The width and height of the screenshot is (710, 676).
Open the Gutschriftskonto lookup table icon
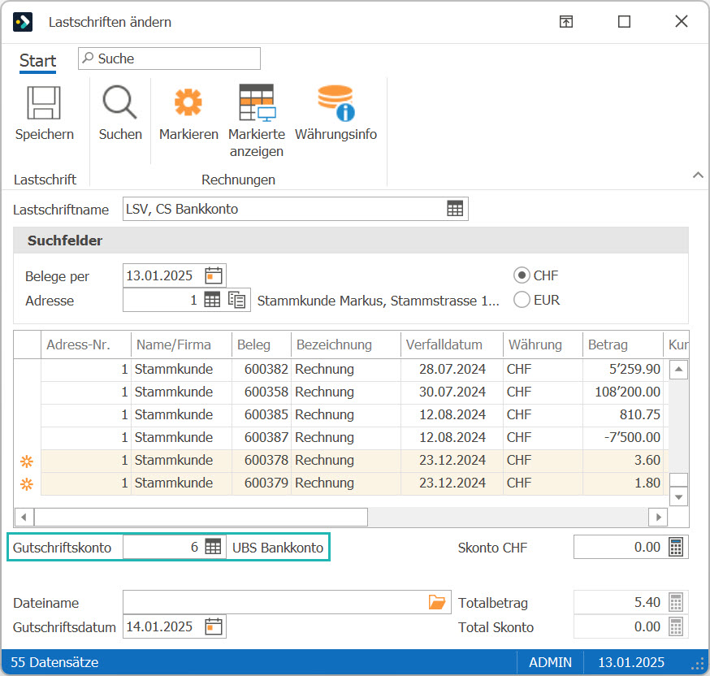[x=213, y=547]
